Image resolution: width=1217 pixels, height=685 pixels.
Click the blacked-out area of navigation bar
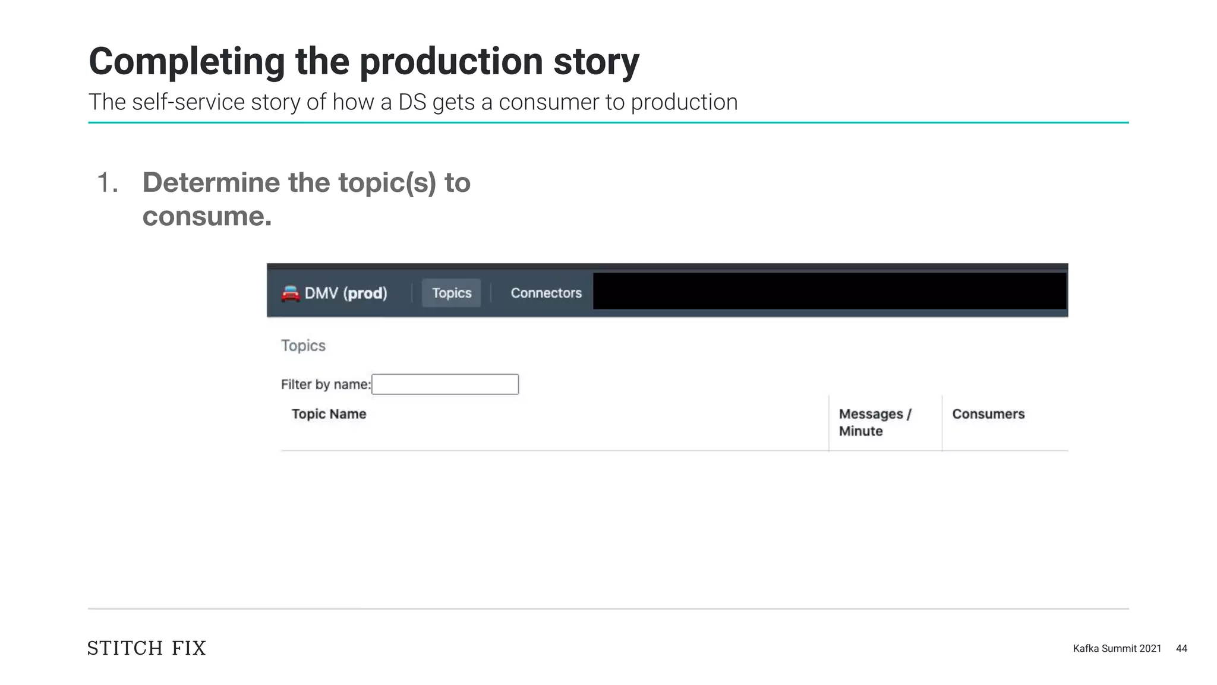pyautogui.click(x=830, y=291)
